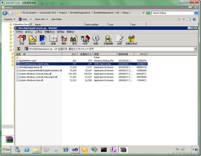
Task: Click the Explorer help question mark icon
Action: pos(194,19)
